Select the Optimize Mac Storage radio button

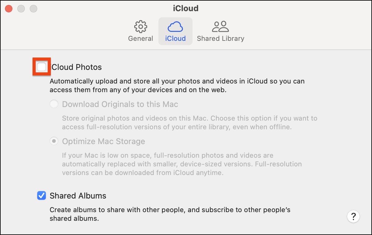click(x=54, y=141)
